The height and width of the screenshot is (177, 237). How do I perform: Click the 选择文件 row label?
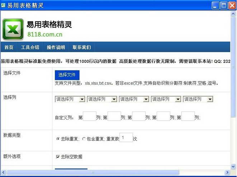tap(12, 73)
